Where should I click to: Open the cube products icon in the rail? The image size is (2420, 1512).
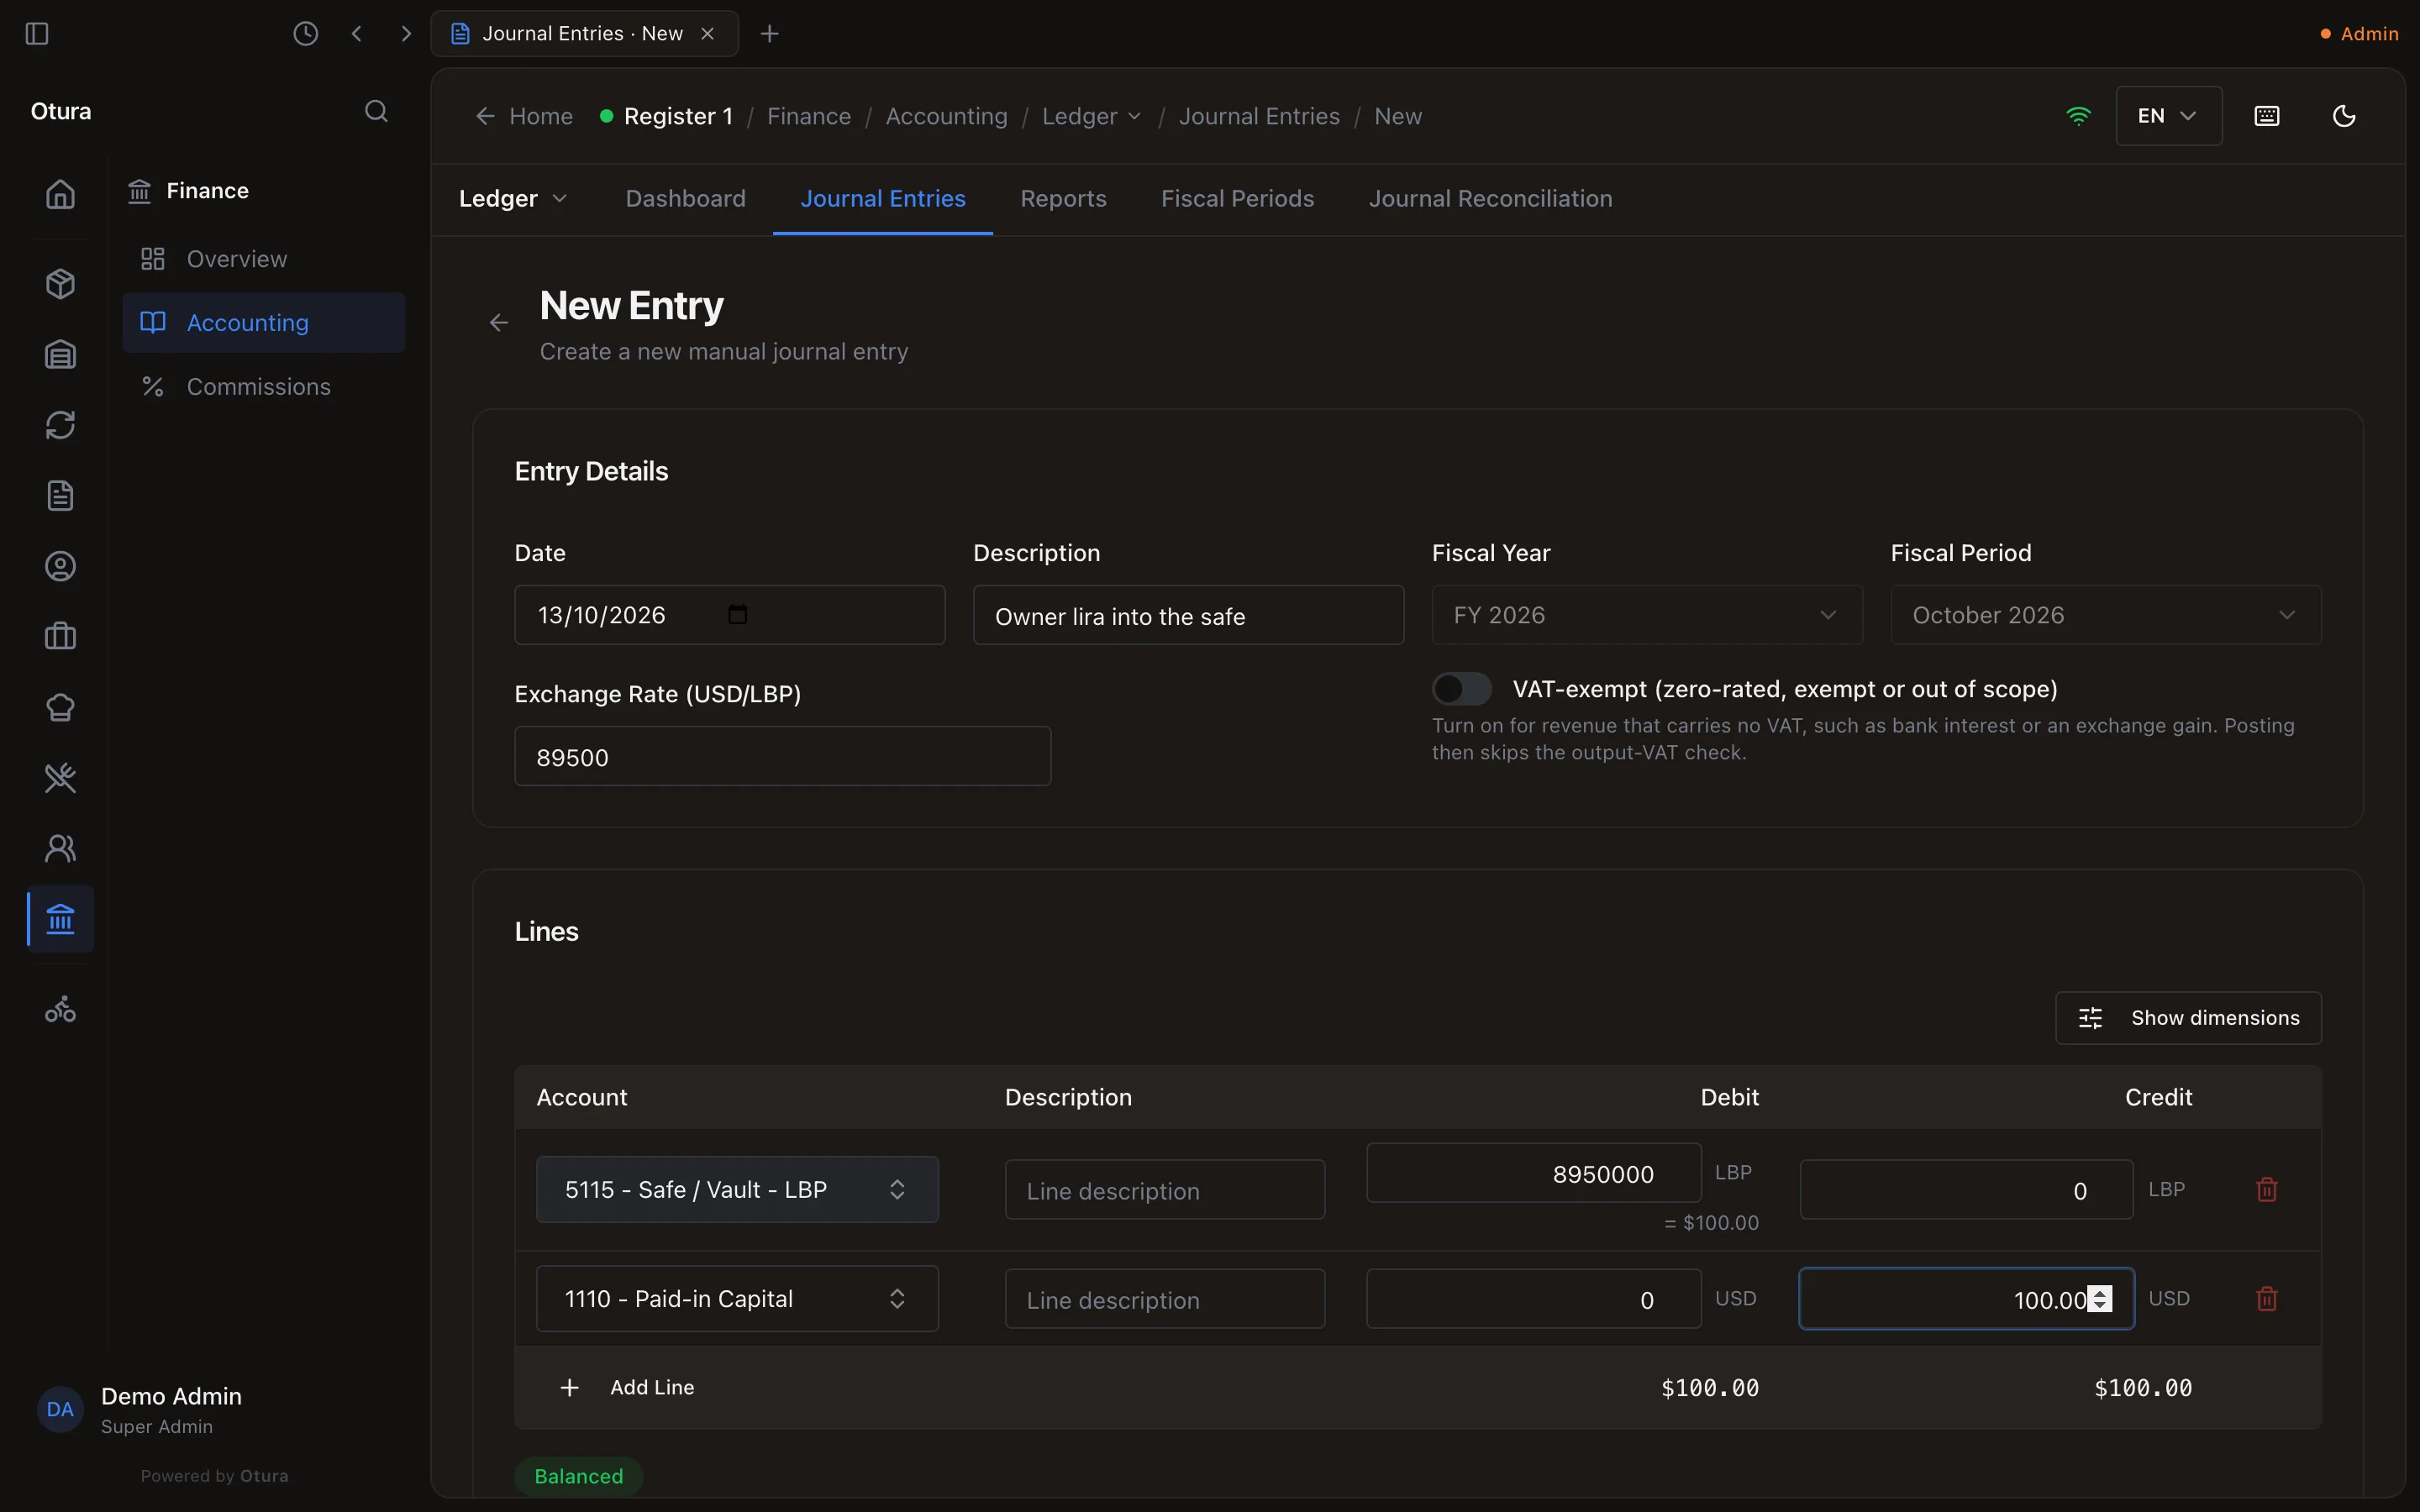click(x=60, y=284)
